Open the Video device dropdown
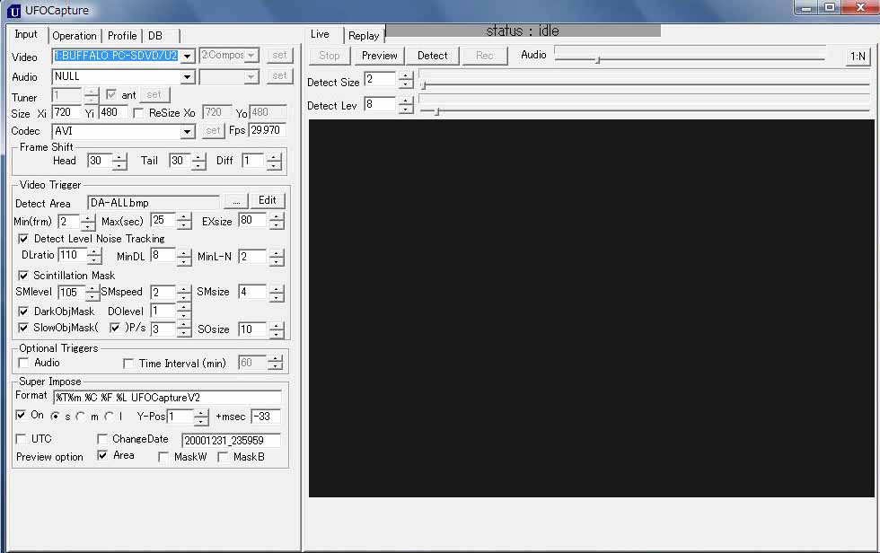This screenshot has width=880, height=553. tap(187, 56)
